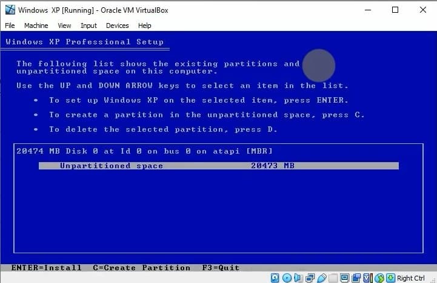Click the VirtualBox app icon in the title bar
Viewport: 437px width, 283px height.
pyautogui.click(x=10, y=10)
